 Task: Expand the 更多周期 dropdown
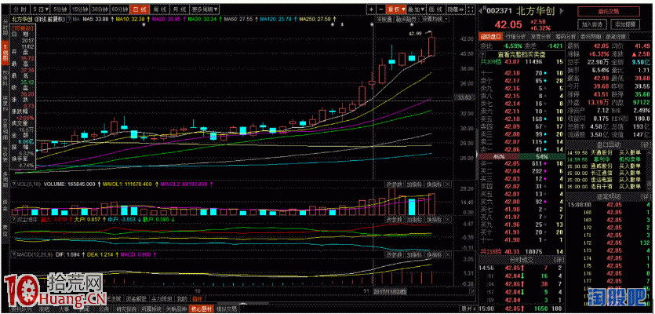tap(204, 9)
